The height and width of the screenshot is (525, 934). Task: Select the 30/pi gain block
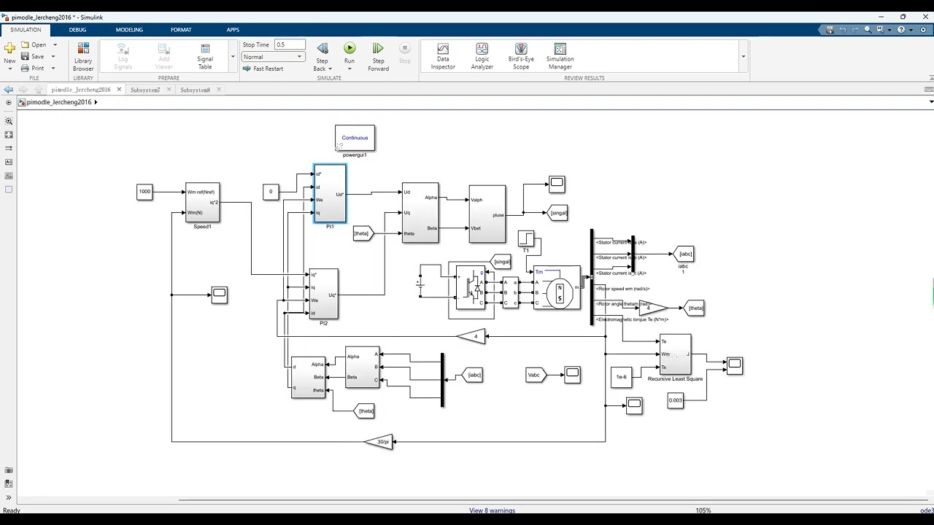tap(379, 441)
